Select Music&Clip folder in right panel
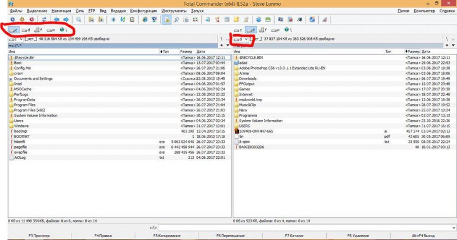Screen dimensions: 457x240 pos(344,105)
